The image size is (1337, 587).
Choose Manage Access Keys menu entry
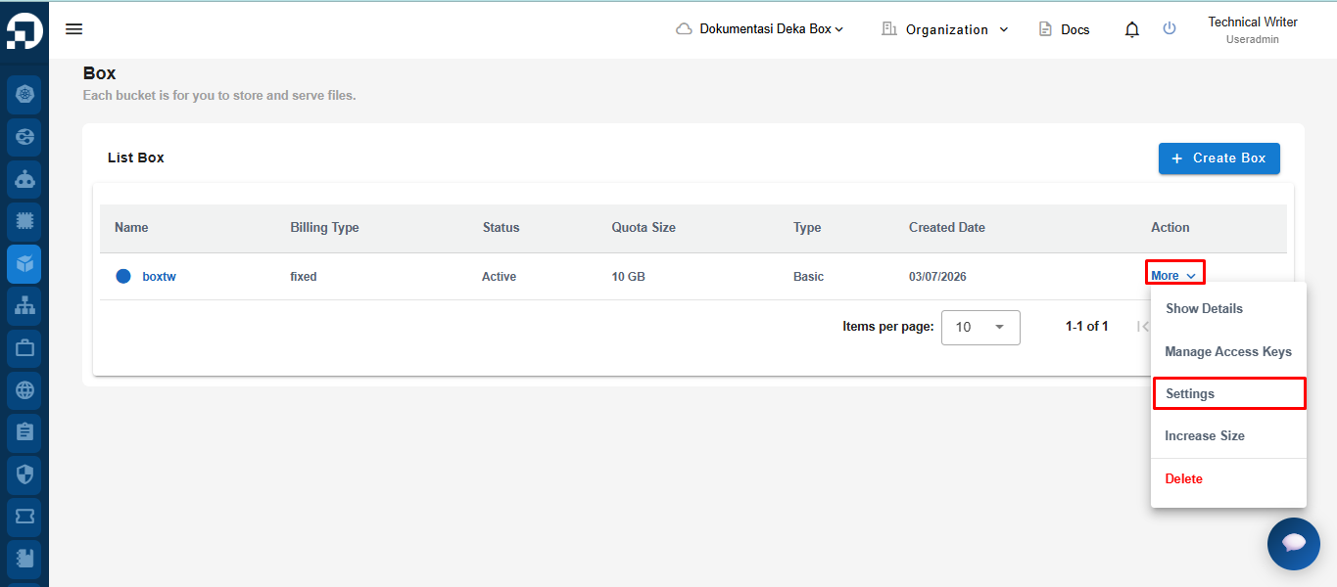(1228, 351)
